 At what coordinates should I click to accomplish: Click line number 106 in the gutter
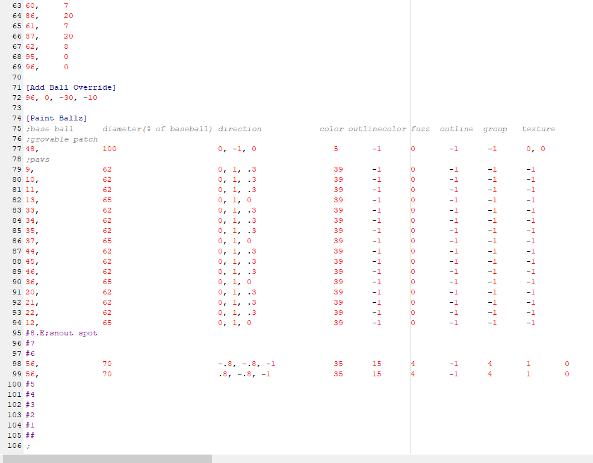click(14, 446)
